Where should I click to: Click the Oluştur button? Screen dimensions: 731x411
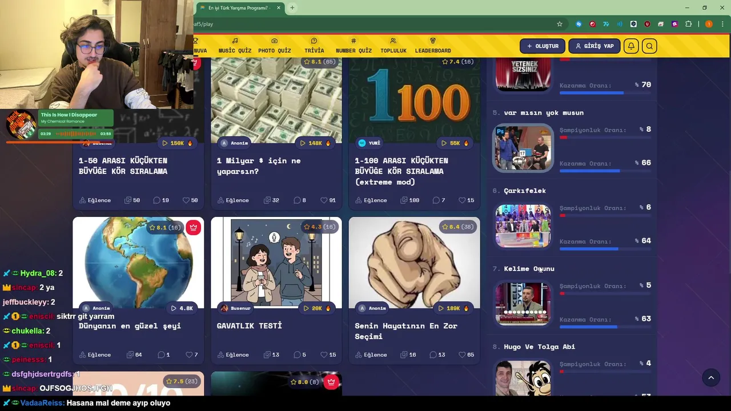(543, 46)
